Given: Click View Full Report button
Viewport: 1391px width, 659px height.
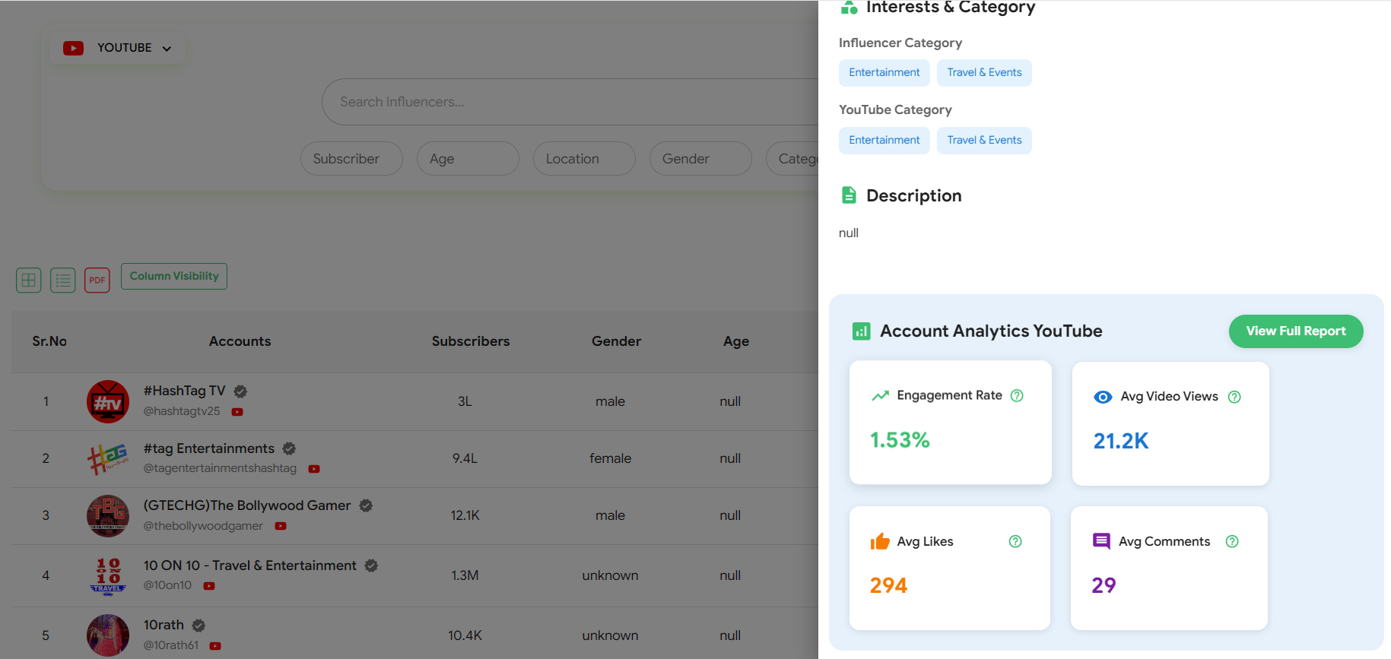Looking at the screenshot, I should (x=1296, y=331).
